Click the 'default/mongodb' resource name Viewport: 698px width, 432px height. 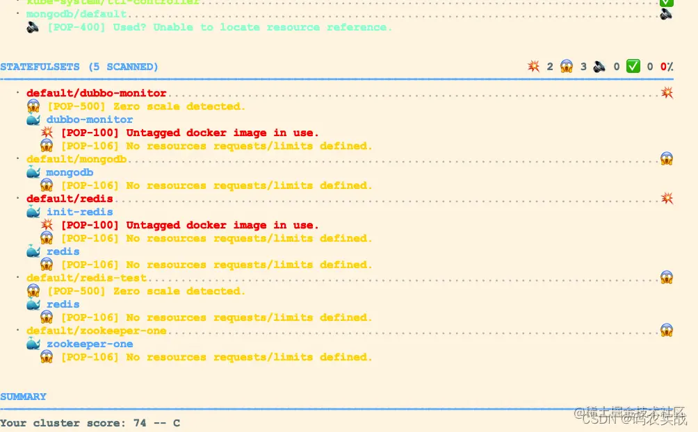(x=76, y=159)
